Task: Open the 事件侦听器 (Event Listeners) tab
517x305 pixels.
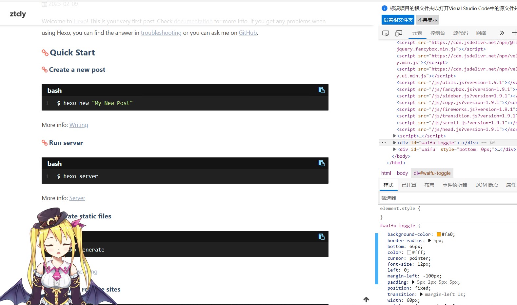Action: [455, 185]
